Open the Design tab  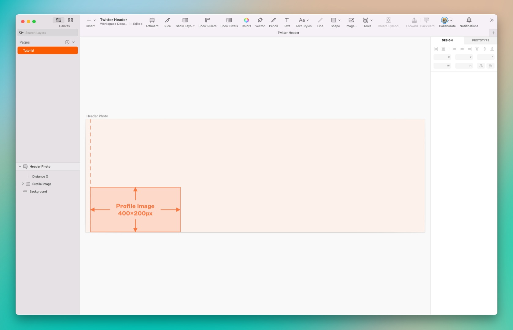pyautogui.click(x=447, y=40)
